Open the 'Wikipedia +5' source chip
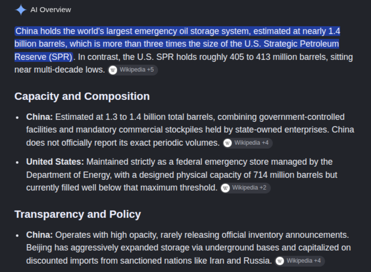 click(x=133, y=70)
